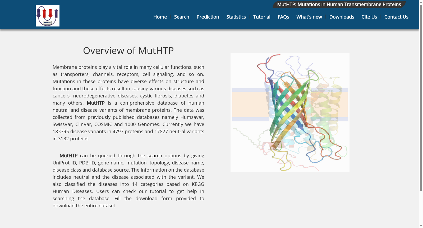
Task: Click the 'Overview of MutHTP' heading
Action: (128, 51)
